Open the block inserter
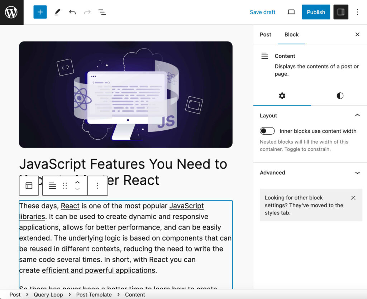367x299 pixels. click(x=40, y=12)
